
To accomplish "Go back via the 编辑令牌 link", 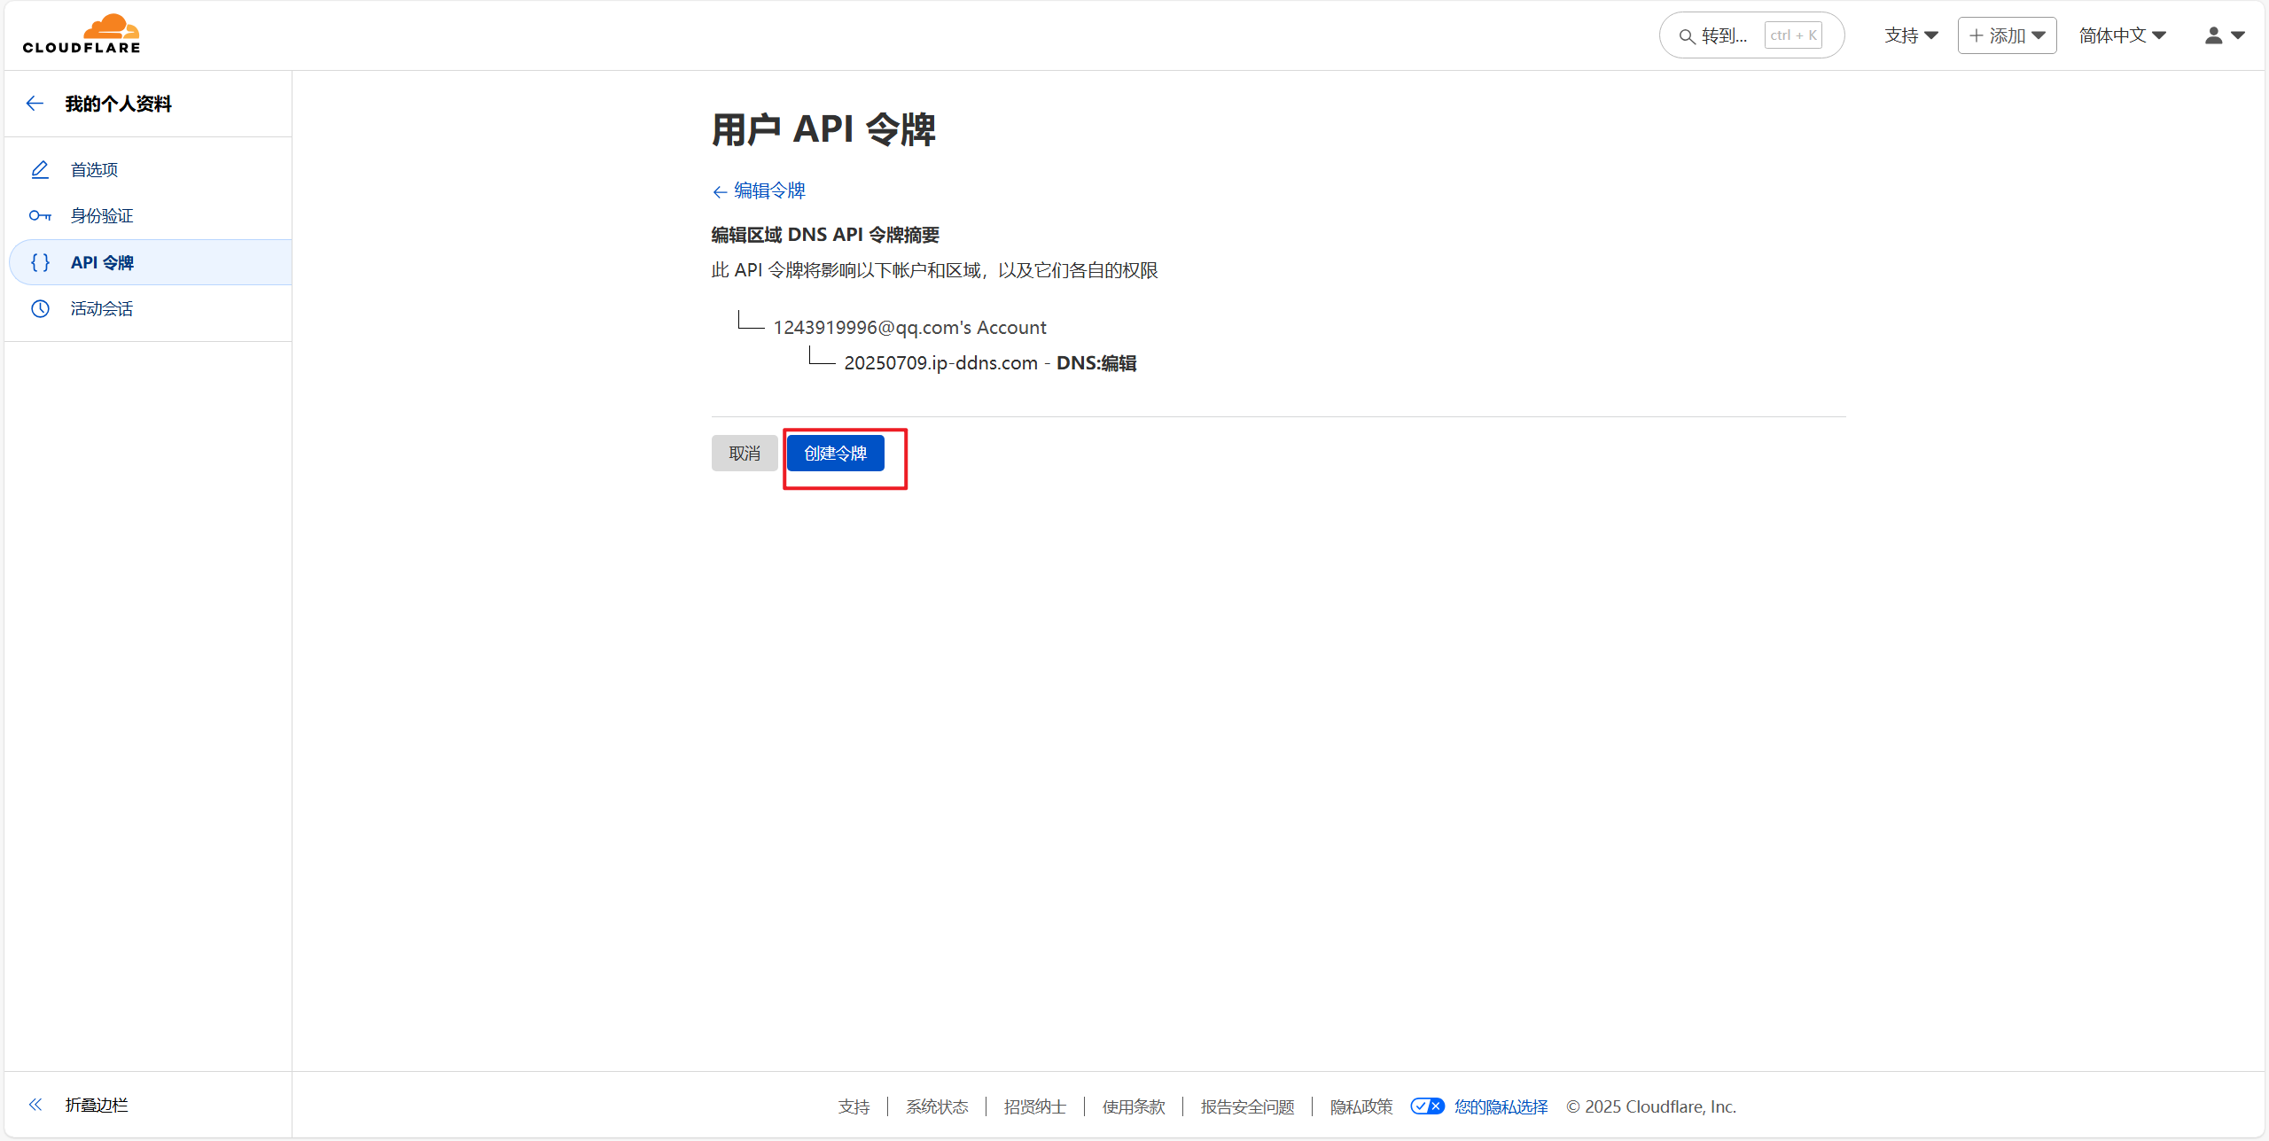I will click(759, 190).
